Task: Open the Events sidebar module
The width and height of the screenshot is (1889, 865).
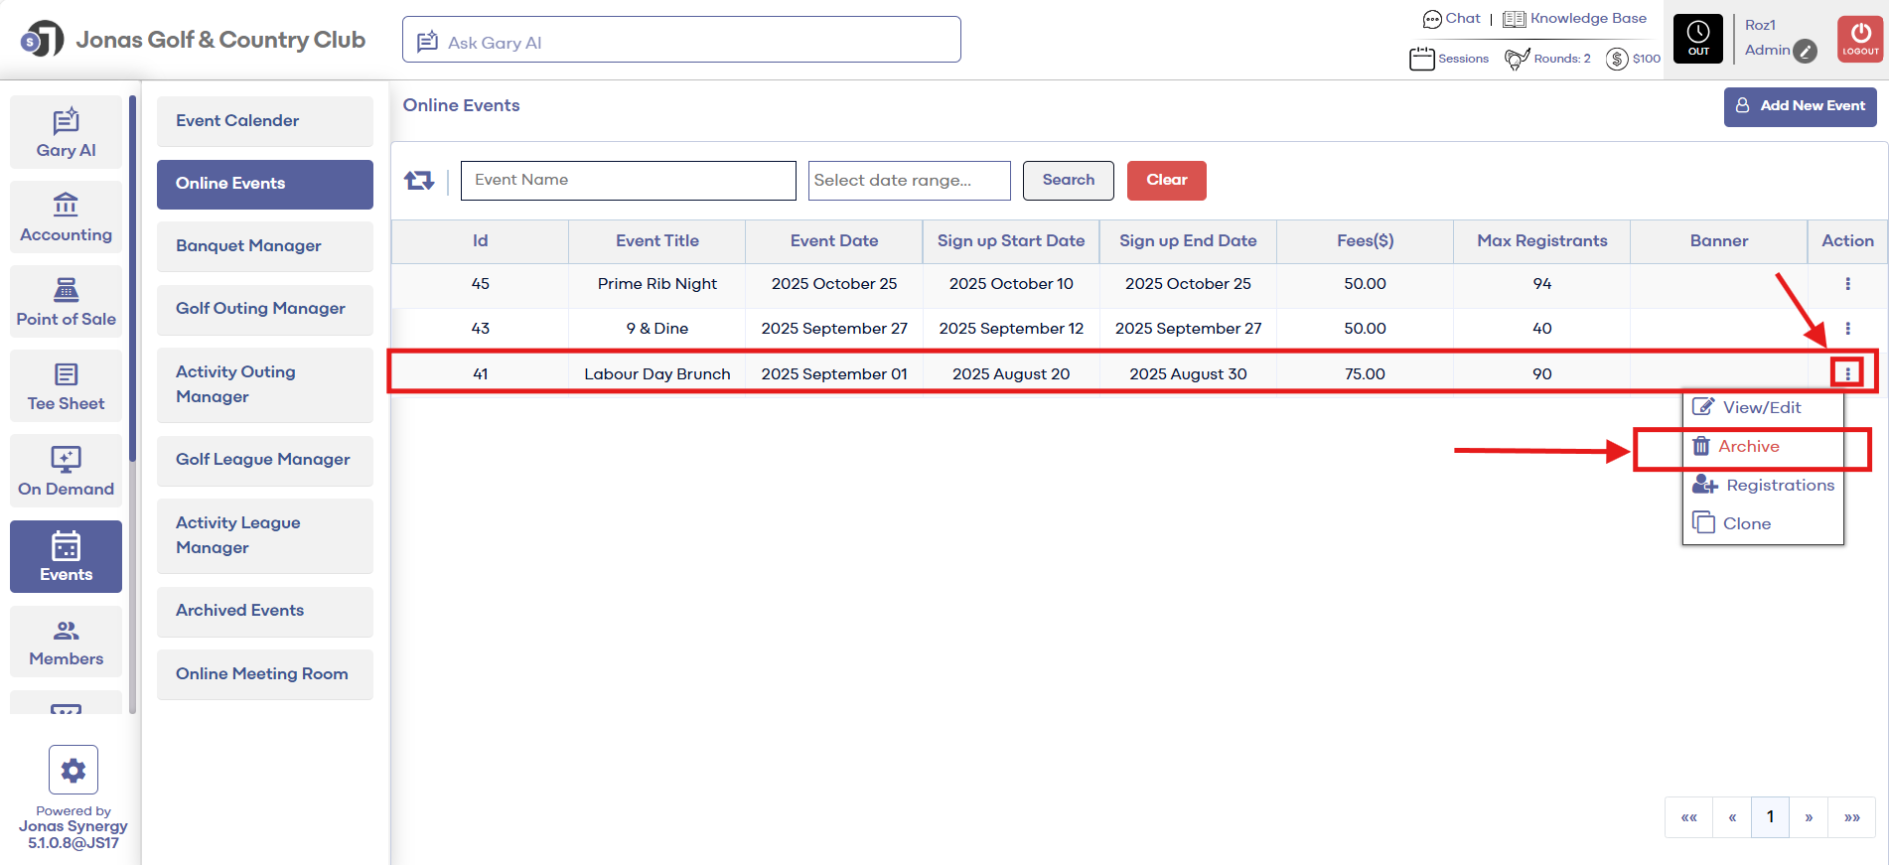Action: (66, 556)
